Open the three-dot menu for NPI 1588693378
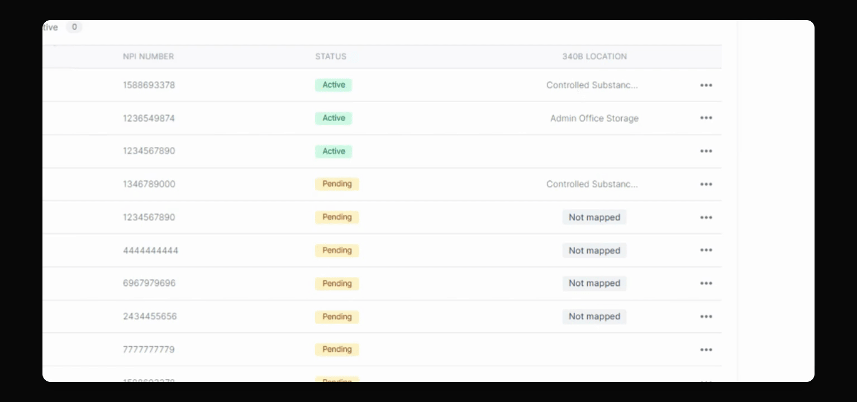This screenshot has width=857, height=402. pos(706,85)
